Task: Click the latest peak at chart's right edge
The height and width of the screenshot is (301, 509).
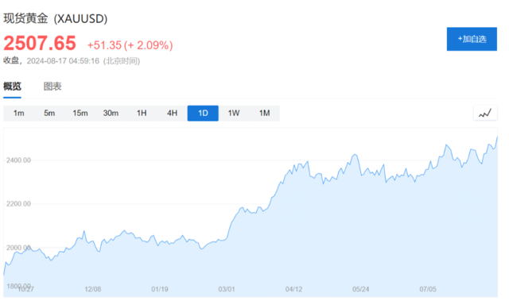Action: click(496, 137)
